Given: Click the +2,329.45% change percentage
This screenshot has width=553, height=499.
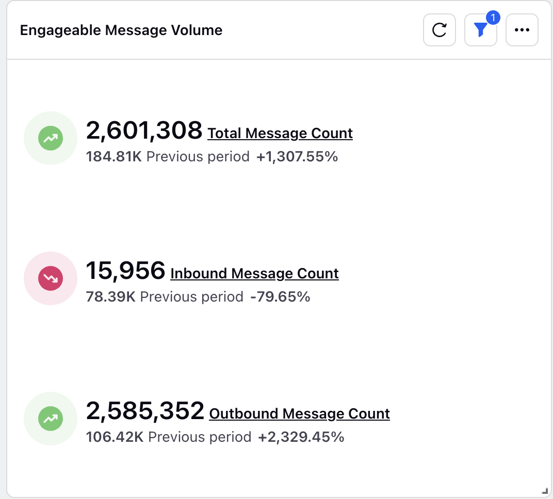Looking at the screenshot, I should (301, 437).
